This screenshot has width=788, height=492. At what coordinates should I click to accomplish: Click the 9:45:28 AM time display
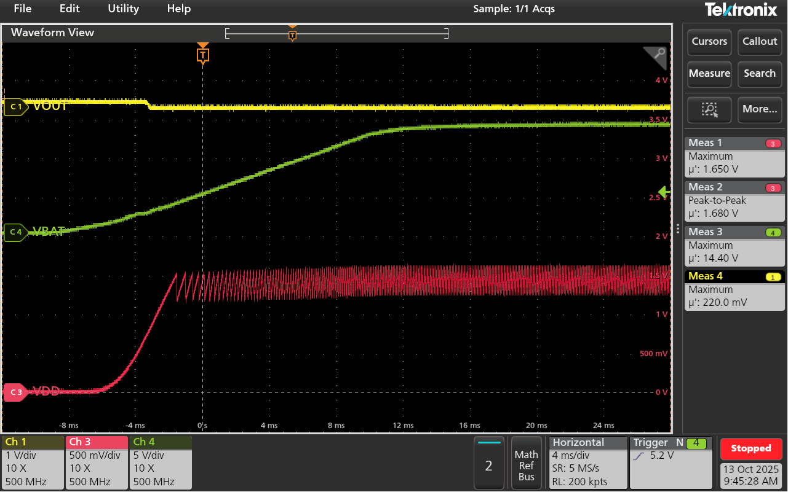(x=751, y=482)
